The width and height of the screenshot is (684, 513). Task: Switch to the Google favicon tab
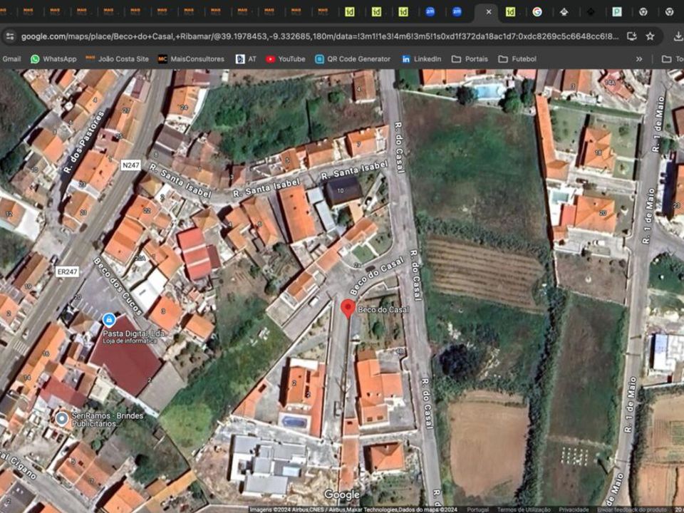click(537, 12)
